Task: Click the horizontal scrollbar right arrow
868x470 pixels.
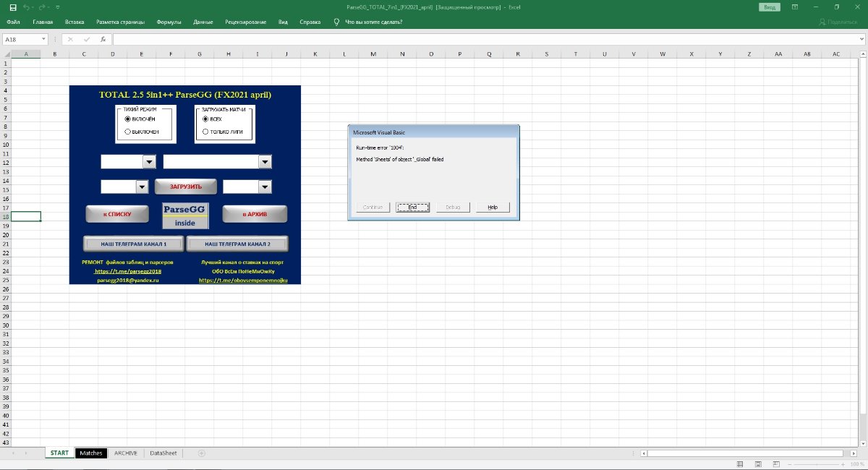Action: [854, 453]
